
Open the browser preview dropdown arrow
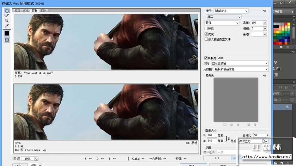[x=40, y=165]
